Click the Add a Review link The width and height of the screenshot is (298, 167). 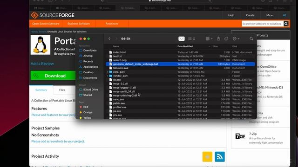point(42,64)
